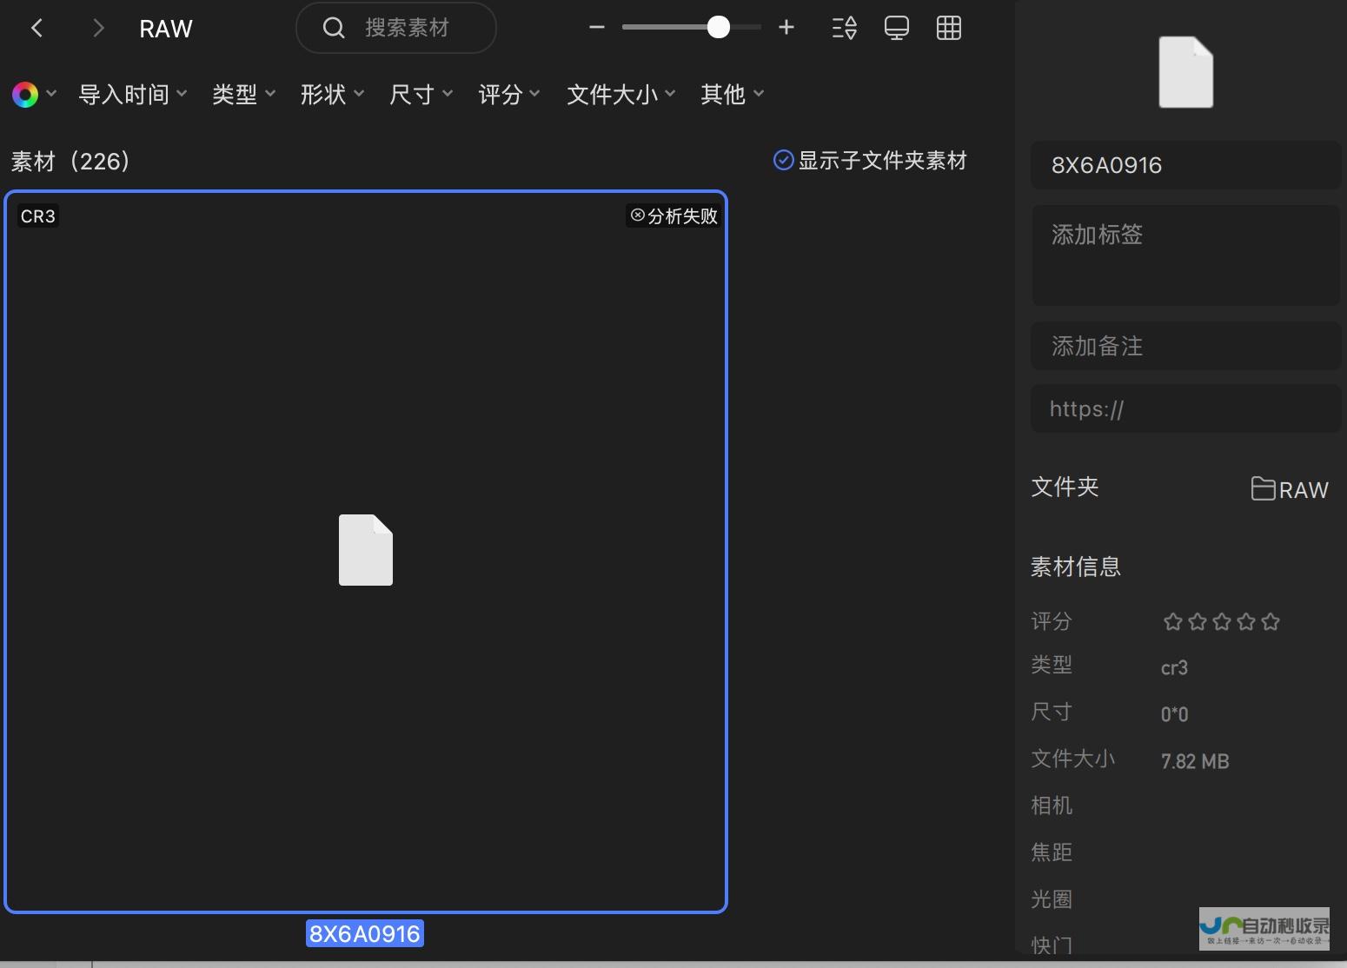
Task: Click the CR3 format badge
Action: (x=38, y=216)
